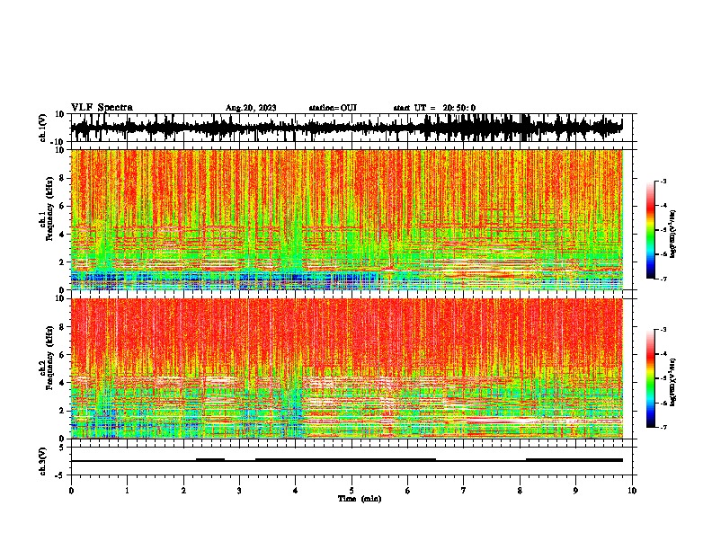The width and height of the screenshot is (712, 550).
Task: Click the "-3" tick on ch.2 color bar
Action: point(663,330)
